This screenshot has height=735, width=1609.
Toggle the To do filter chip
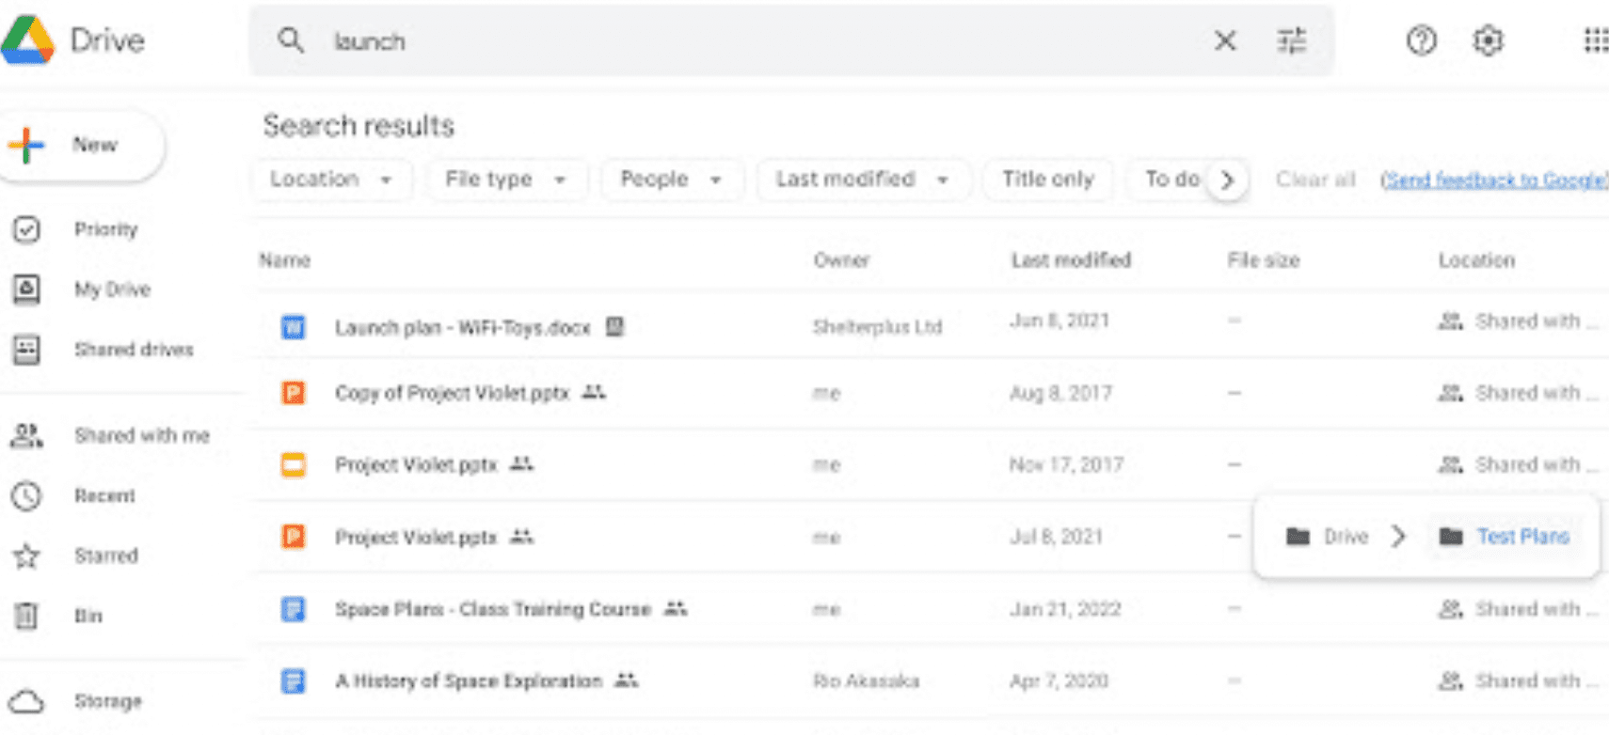(1171, 180)
